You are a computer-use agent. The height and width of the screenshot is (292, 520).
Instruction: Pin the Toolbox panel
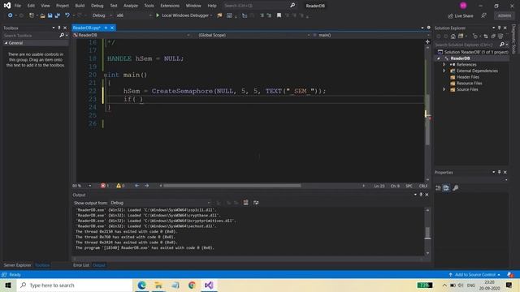click(59, 28)
